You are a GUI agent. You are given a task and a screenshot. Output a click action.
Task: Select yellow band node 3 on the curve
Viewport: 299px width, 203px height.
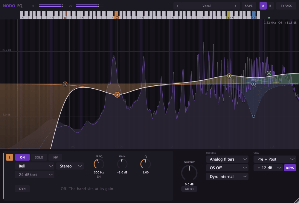pos(229,76)
